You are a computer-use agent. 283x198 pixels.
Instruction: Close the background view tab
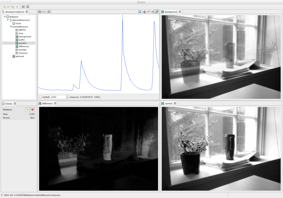point(180,12)
